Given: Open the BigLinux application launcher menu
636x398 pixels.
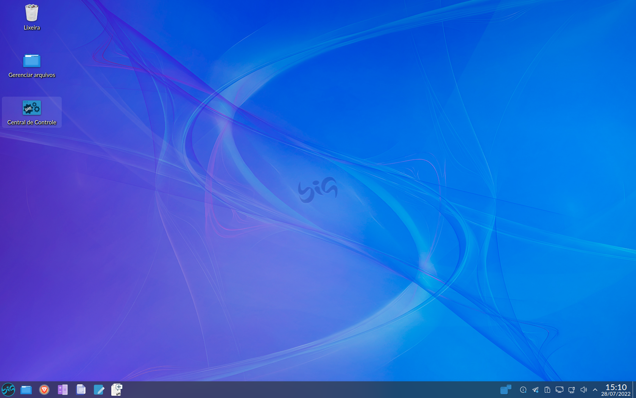Looking at the screenshot, I should pyautogui.click(x=8, y=390).
